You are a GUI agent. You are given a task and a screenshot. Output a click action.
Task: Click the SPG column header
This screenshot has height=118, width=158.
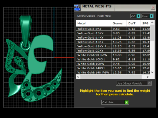tap(145, 23)
